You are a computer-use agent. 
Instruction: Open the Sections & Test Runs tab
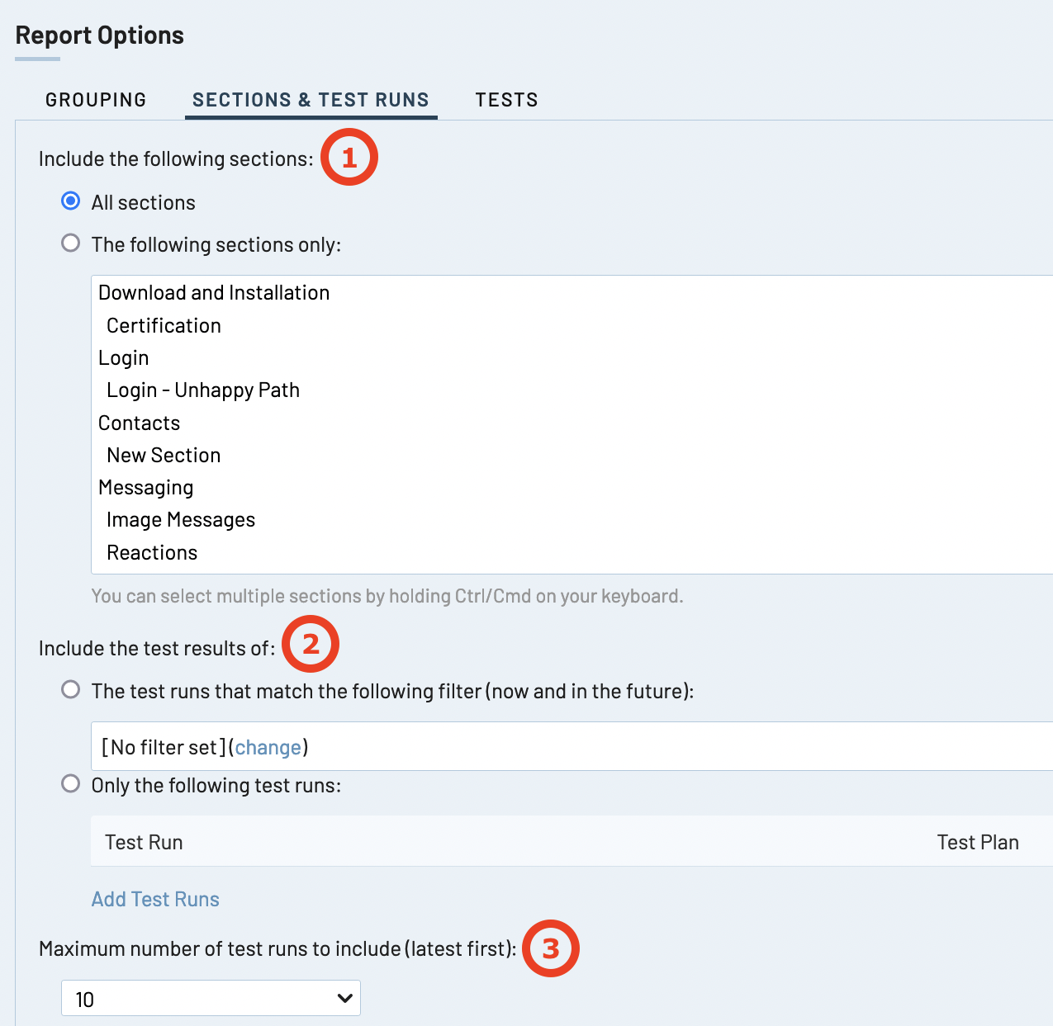pyautogui.click(x=311, y=100)
